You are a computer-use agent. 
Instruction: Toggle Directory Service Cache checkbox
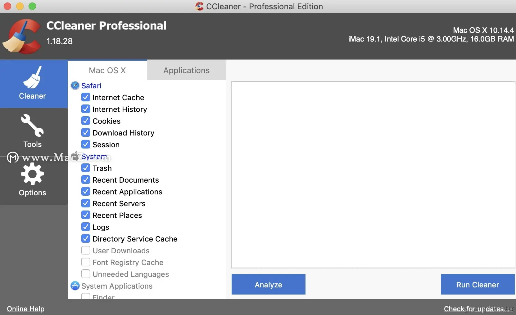[86, 239]
